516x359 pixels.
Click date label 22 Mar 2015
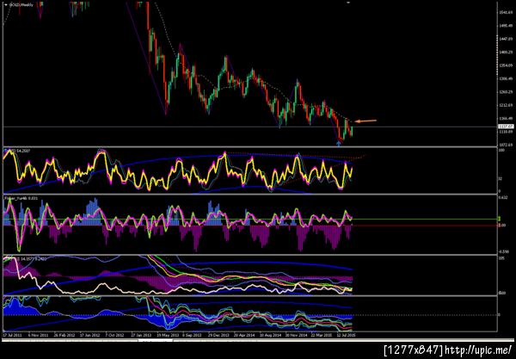coord(321,335)
